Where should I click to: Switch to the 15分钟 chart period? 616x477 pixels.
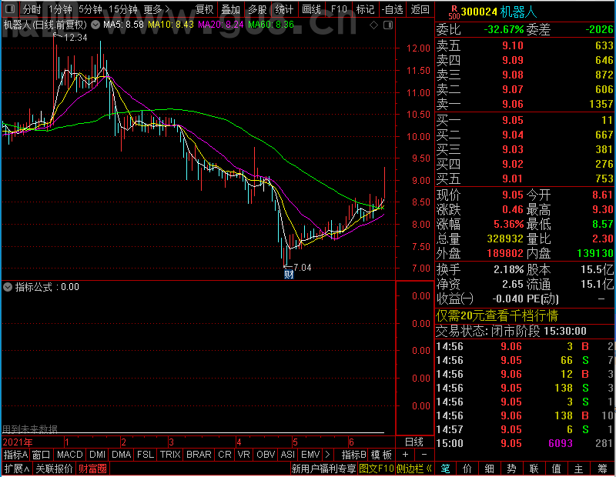[122, 9]
